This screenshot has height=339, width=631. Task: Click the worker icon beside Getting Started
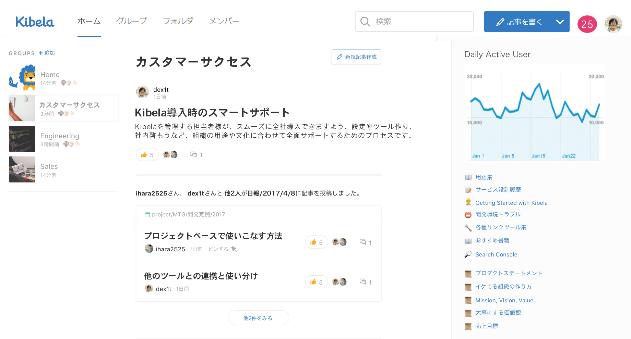point(468,202)
